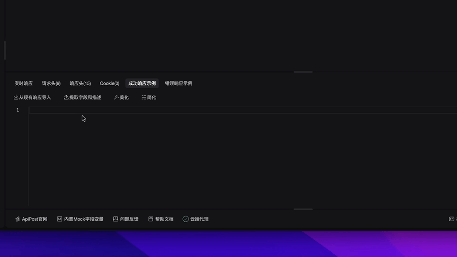This screenshot has height=257, width=457.
Task: Open the 响应头(15) tab
Action: (80, 83)
